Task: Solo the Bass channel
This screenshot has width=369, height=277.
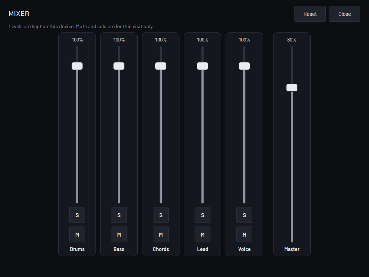Action: click(x=119, y=215)
